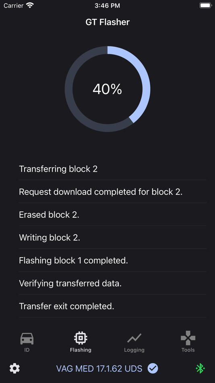This screenshot has height=383, width=215.
Task: Tap the 40% progress text
Action: (107, 89)
